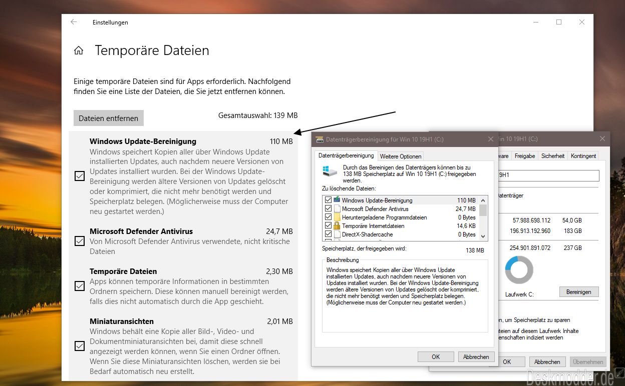Image resolution: width=625 pixels, height=386 pixels.
Task: Cancel disk cleanup with Abbrechen
Action: [x=476, y=356]
